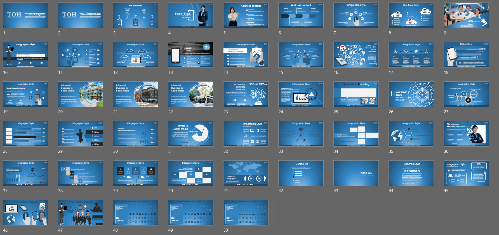Click the Invest In Social Media slide
The height and width of the screenshot is (235, 499).
pyautogui.click(x=191, y=134)
